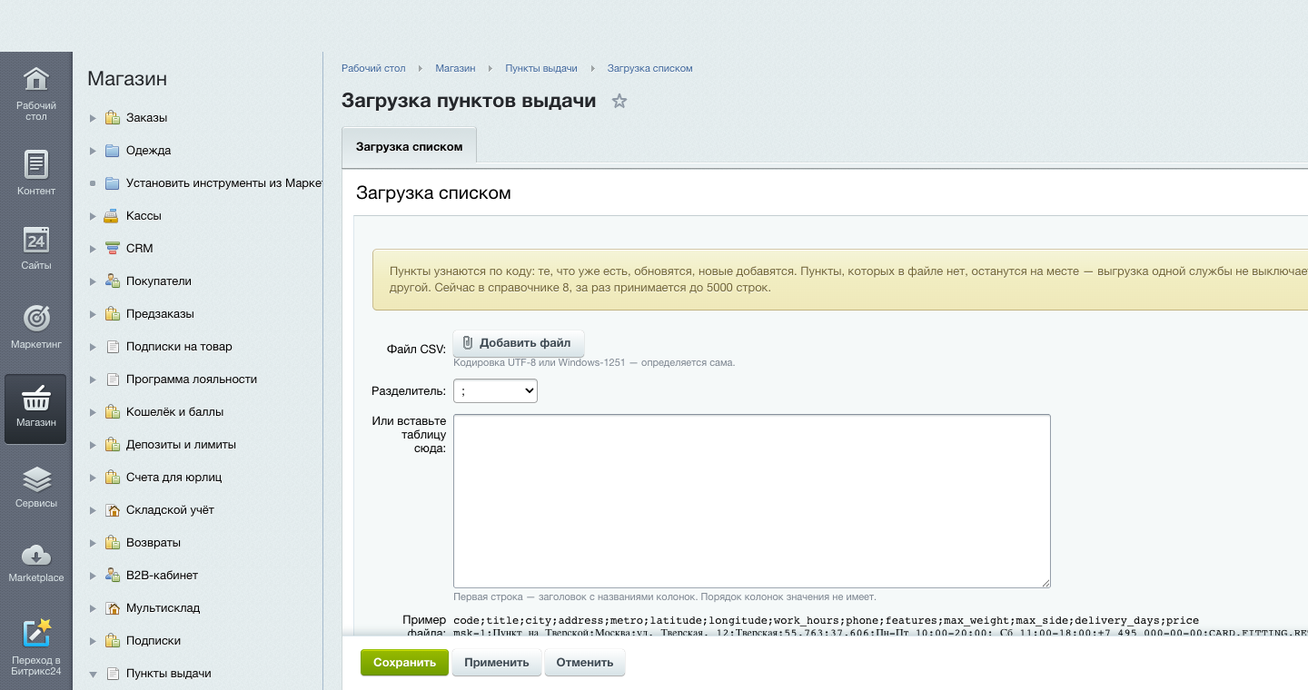The height and width of the screenshot is (690, 1308).
Task: Open the Marketplace cloud icon
Action: (36, 555)
